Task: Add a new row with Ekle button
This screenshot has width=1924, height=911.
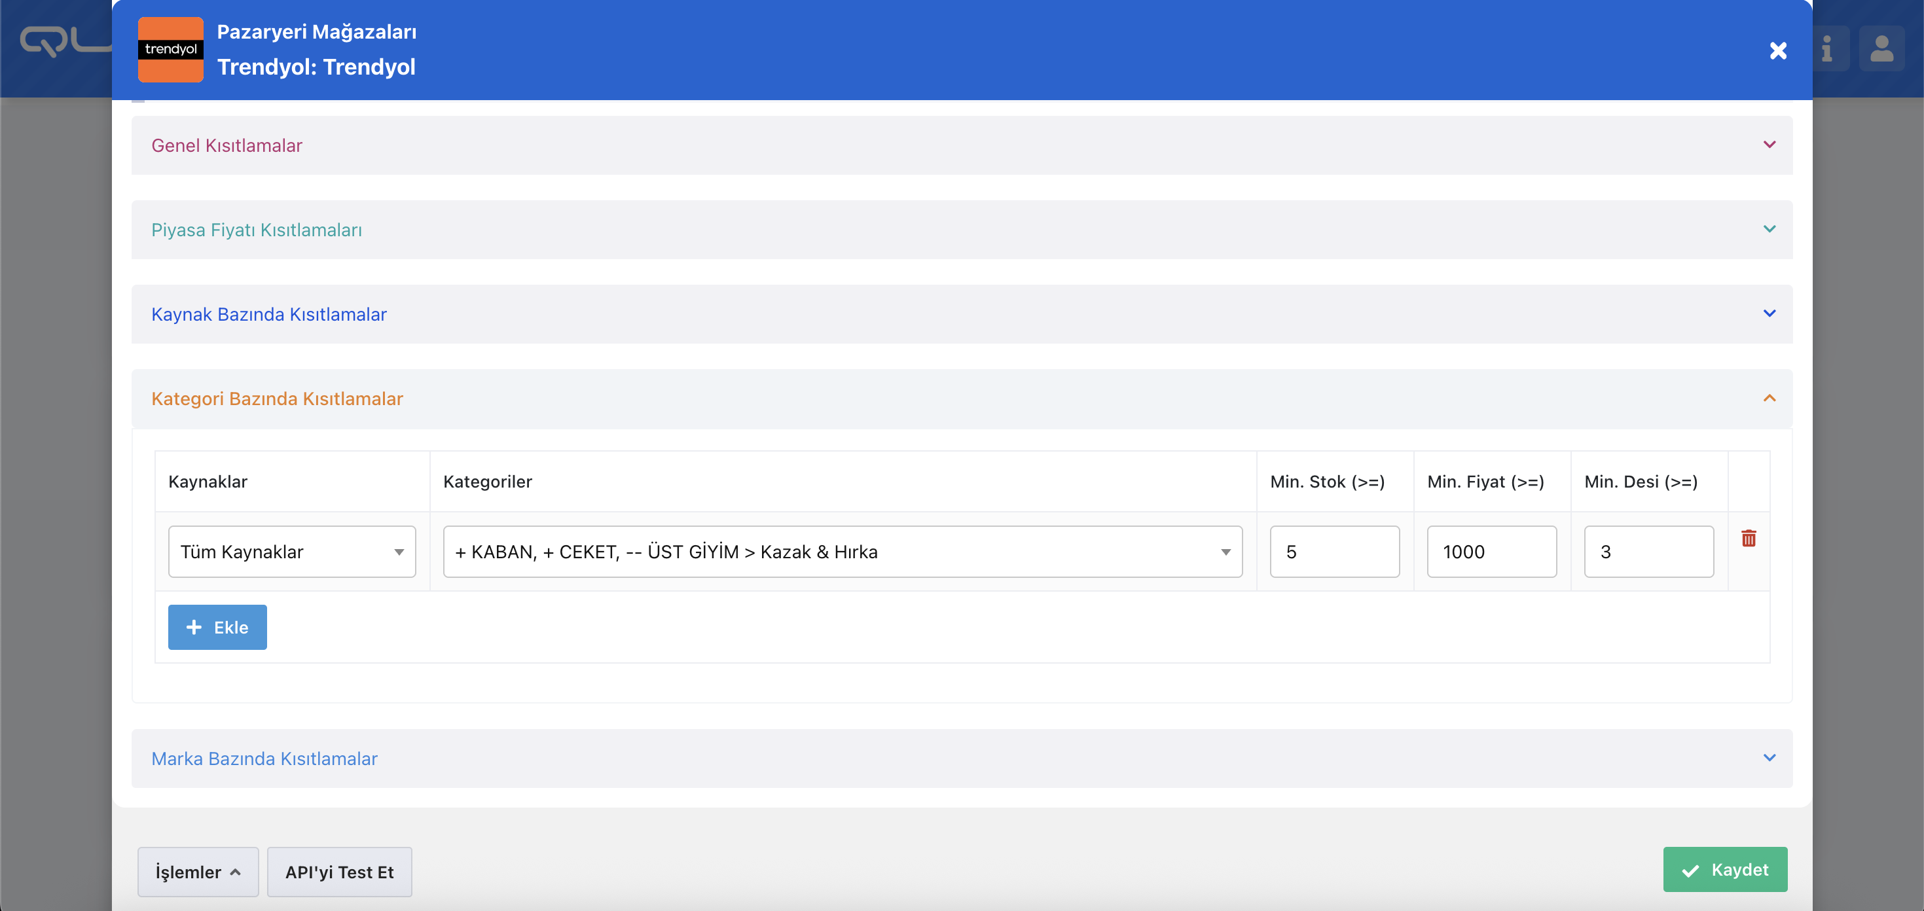Action: (x=217, y=626)
